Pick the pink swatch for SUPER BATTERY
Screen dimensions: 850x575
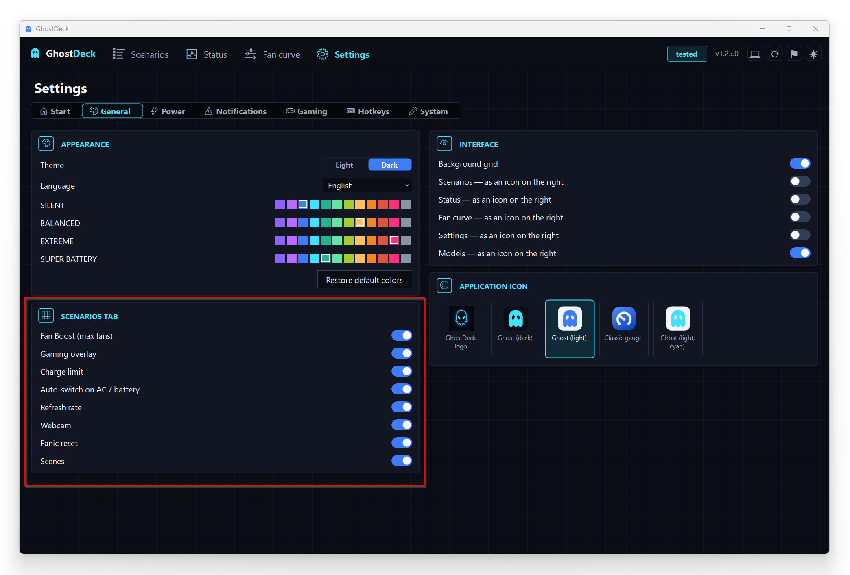tap(394, 258)
